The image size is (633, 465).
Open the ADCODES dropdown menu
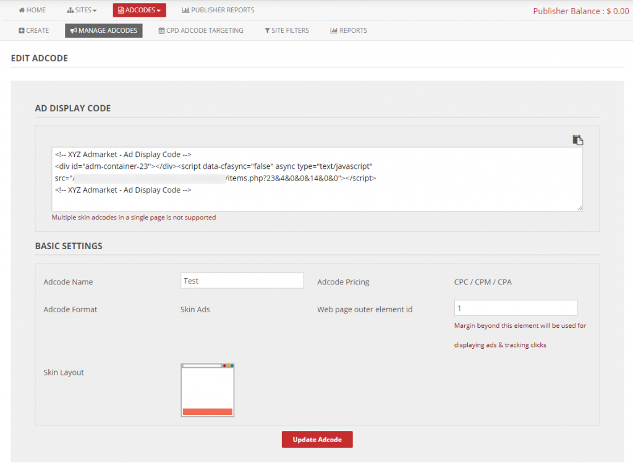pyautogui.click(x=139, y=10)
